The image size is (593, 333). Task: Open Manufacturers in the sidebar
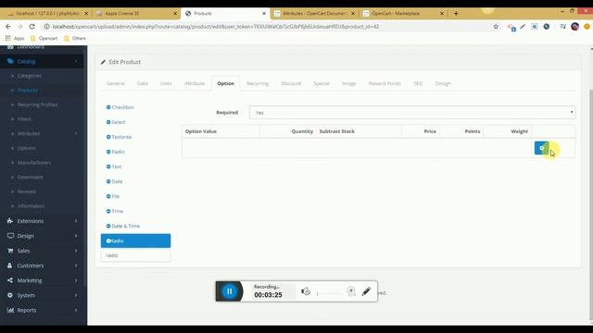pyautogui.click(x=34, y=163)
